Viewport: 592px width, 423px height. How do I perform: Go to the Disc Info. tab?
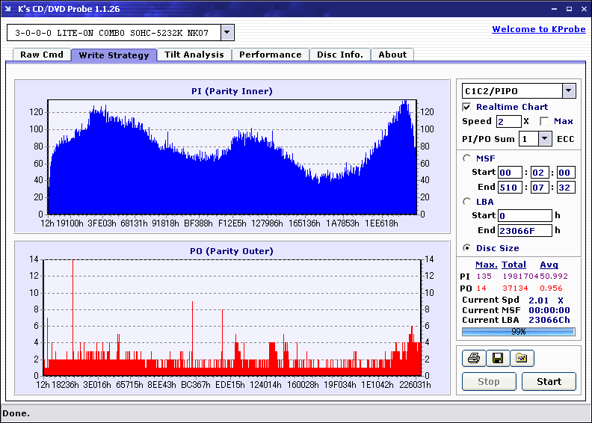340,55
